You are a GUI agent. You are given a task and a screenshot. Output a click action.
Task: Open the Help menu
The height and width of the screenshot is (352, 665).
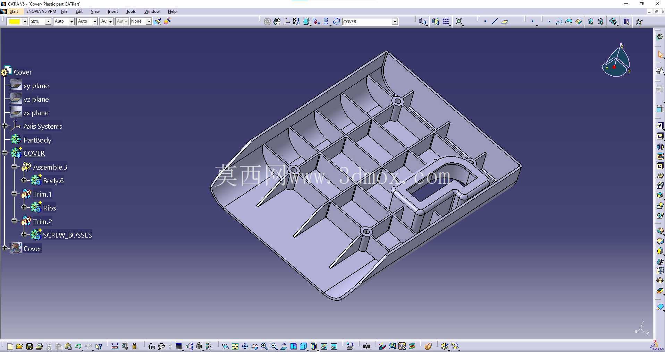[172, 11]
